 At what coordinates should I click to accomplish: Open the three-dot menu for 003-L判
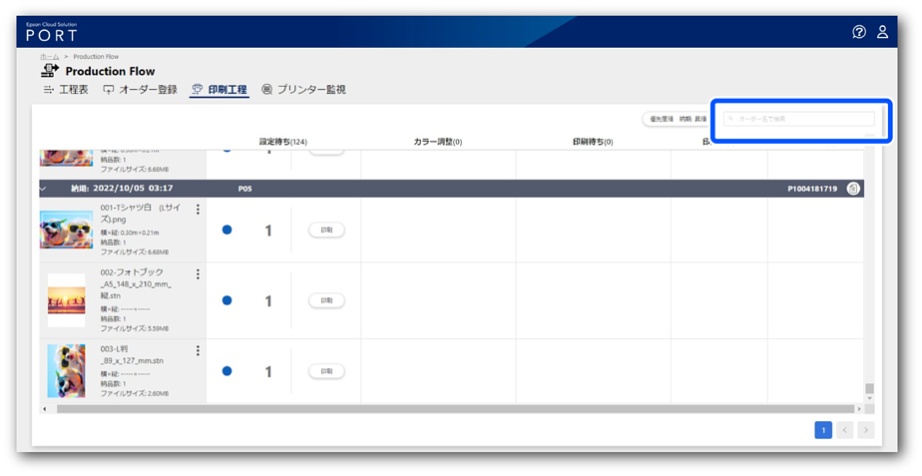coord(198,350)
